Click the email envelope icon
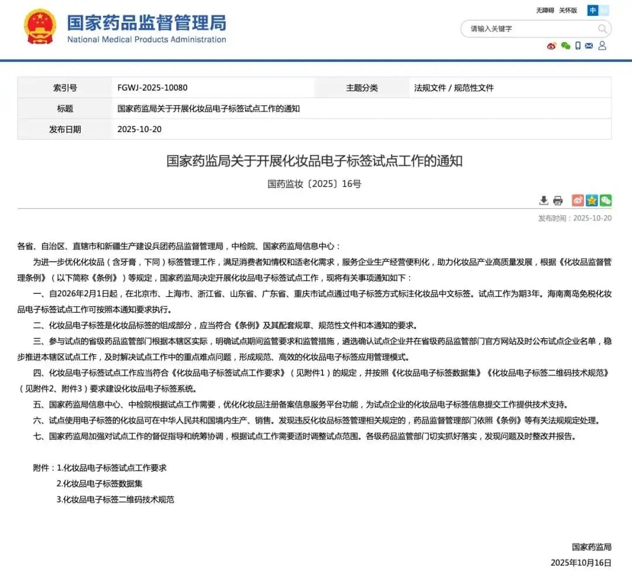 tap(589, 46)
